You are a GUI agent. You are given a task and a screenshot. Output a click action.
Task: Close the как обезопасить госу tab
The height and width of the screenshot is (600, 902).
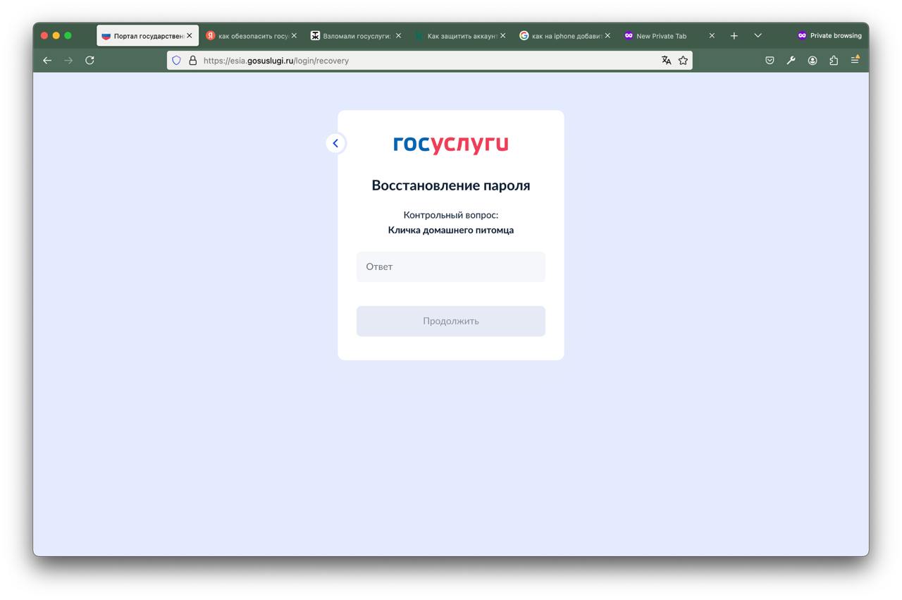click(x=294, y=35)
